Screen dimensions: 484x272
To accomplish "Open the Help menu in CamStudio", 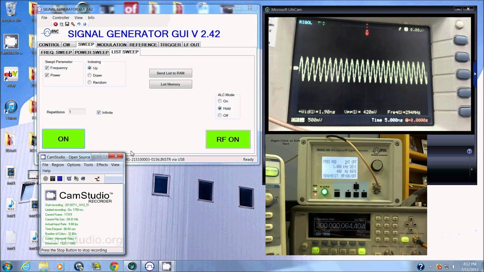I will (x=46, y=171).
